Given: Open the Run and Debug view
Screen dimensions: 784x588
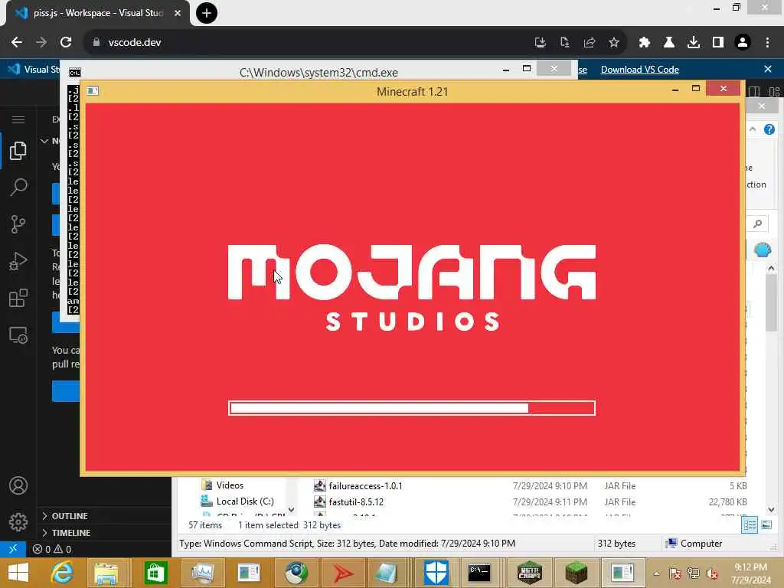Looking at the screenshot, I should [x=18, y=262].
